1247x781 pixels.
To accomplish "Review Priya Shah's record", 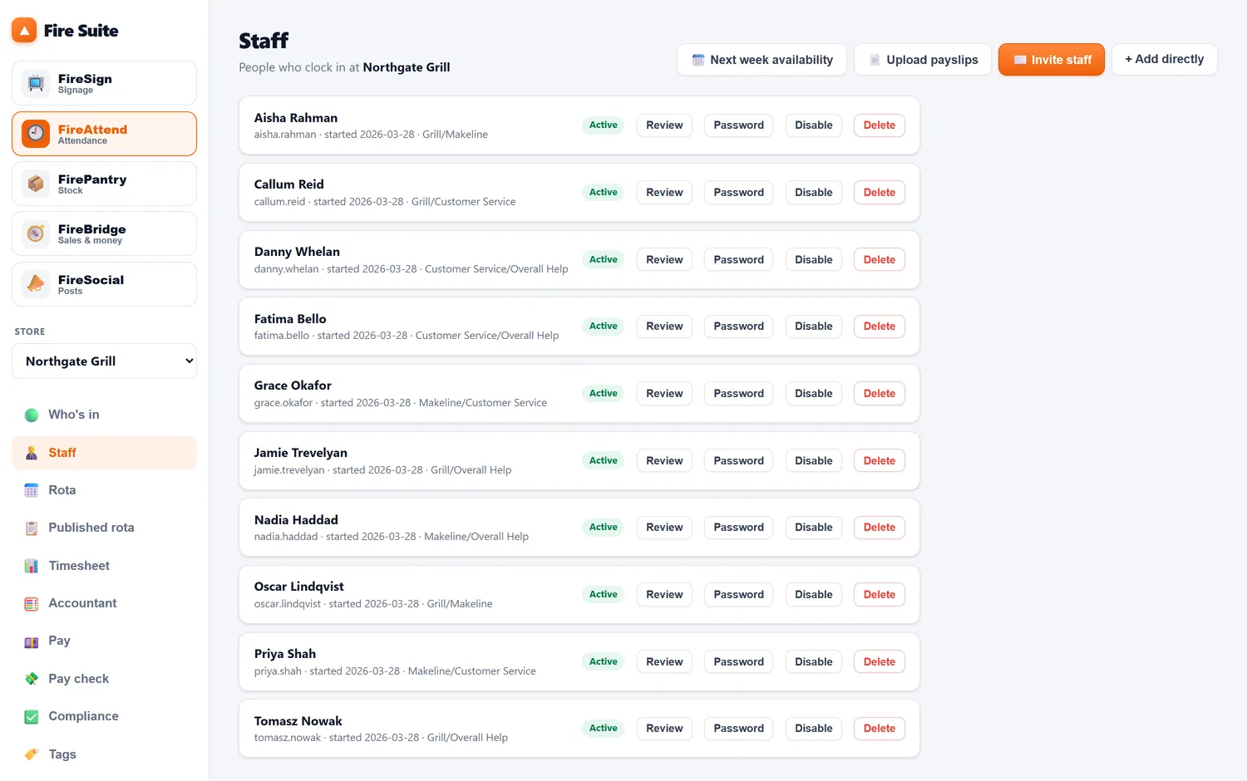I will tap(664, 662).
